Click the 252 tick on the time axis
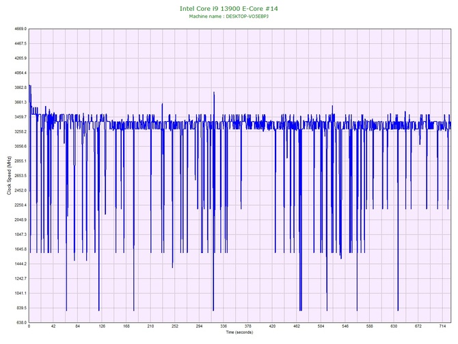This screenshot has width=458, height=344. click(x=175, y=326)
